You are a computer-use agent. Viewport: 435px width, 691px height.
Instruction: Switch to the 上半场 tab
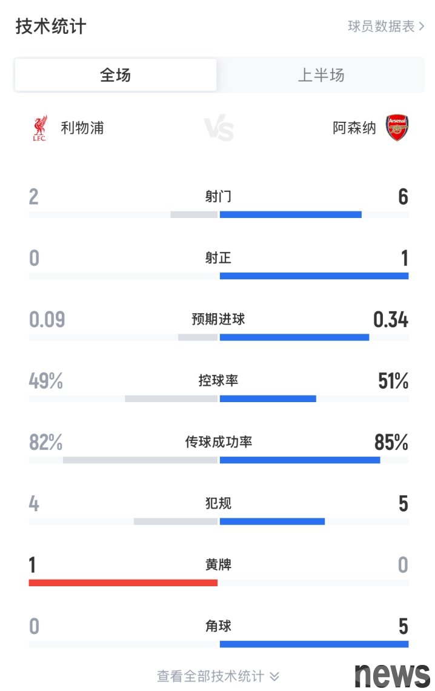pos(321,75)
